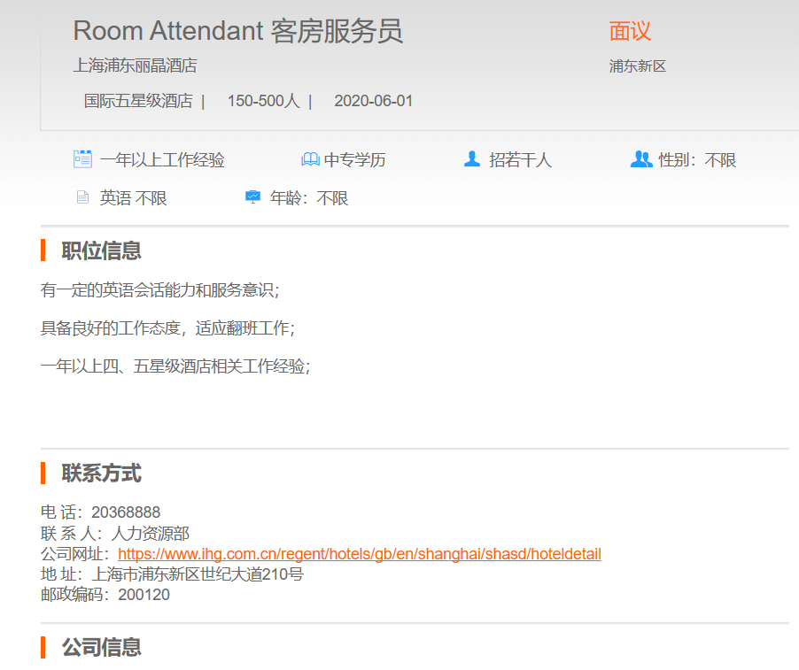This screenshot has height=670, width=799.
Task: Click the 国际五星级酒店 category text
Action: pyautogui.click(x=138, y=101)
